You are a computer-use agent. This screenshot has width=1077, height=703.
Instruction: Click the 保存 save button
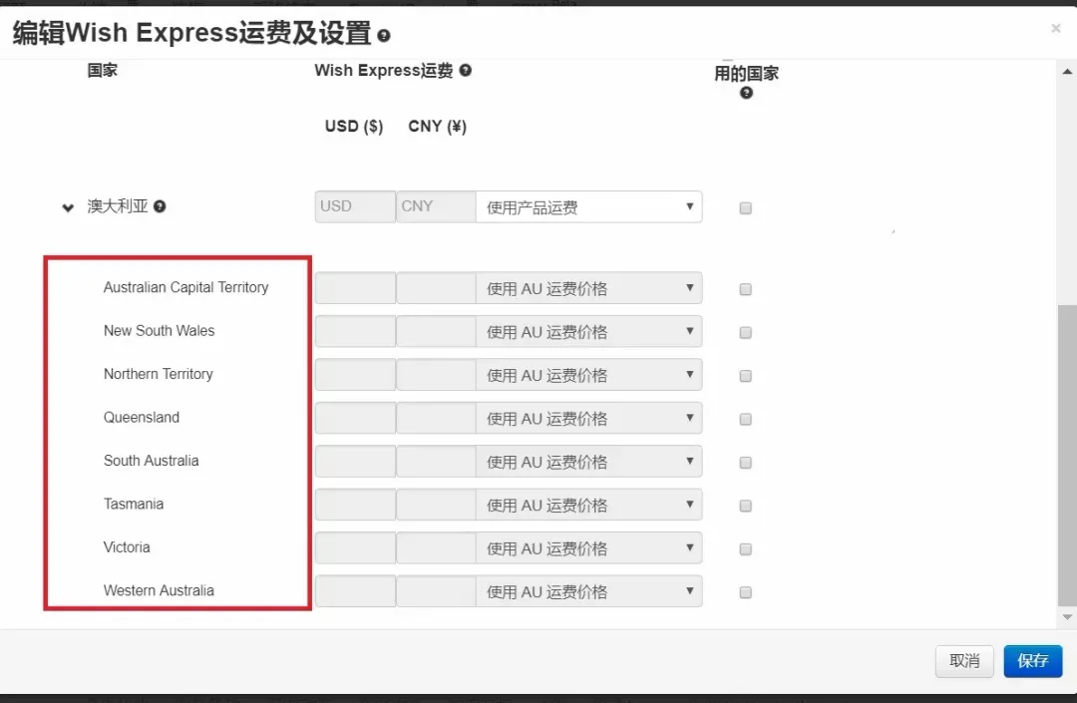pyautogui.click(x=1032, y=661)
